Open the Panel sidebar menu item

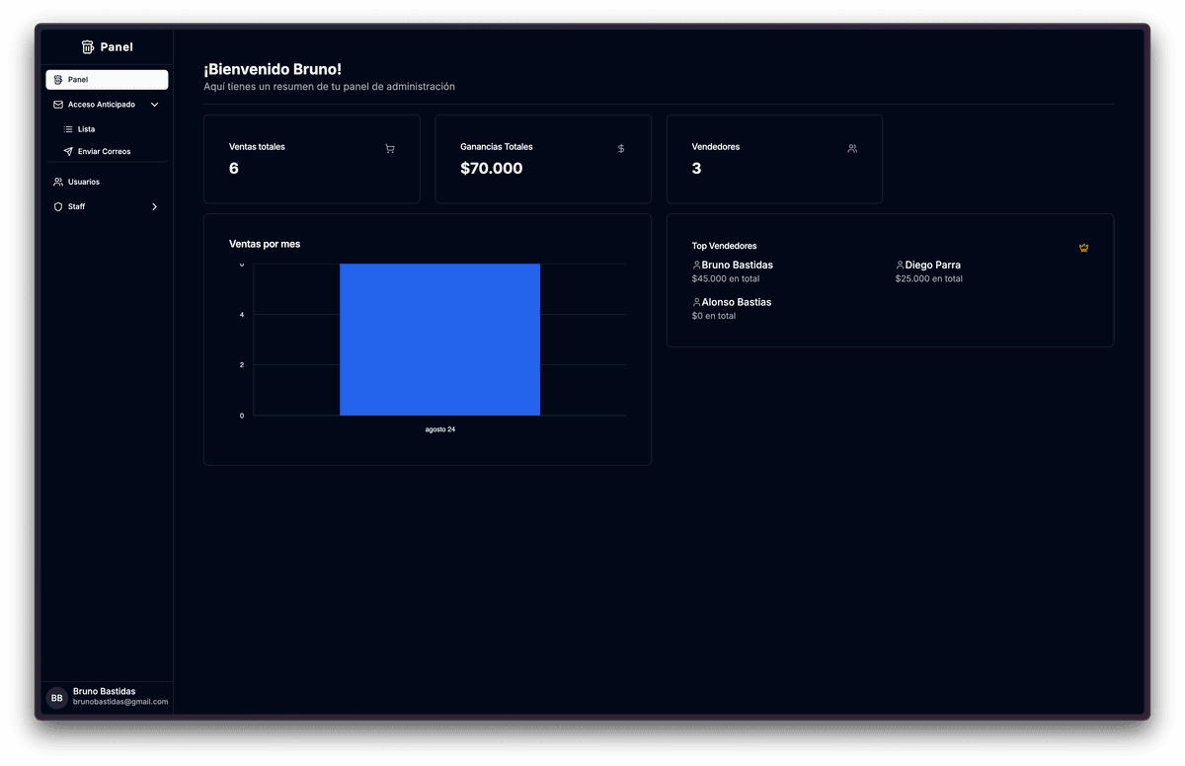[107, 80]
